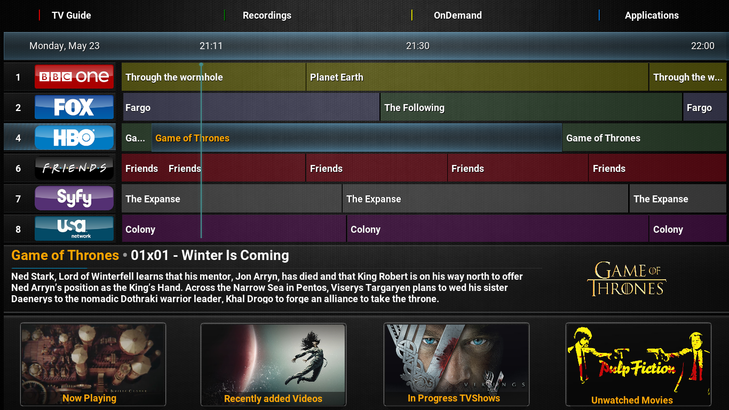
Task: Click the 01x01 - Winter Is Coming episode title
Action: pyautogui.click(x=210, y=255)
